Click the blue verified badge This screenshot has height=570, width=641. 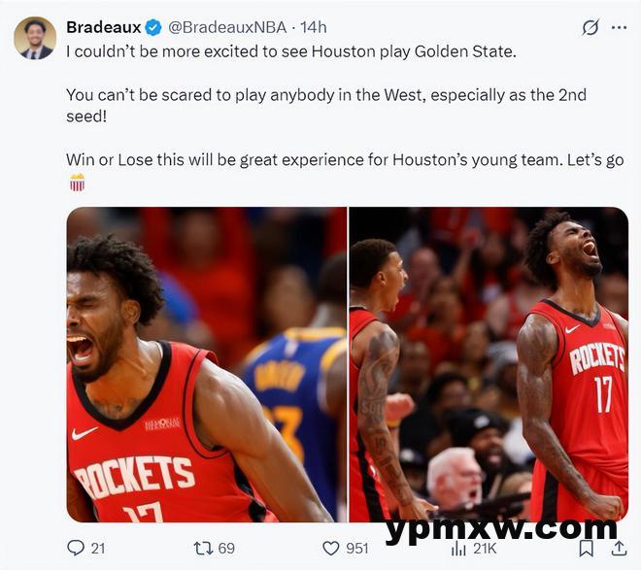pos(153,27)
